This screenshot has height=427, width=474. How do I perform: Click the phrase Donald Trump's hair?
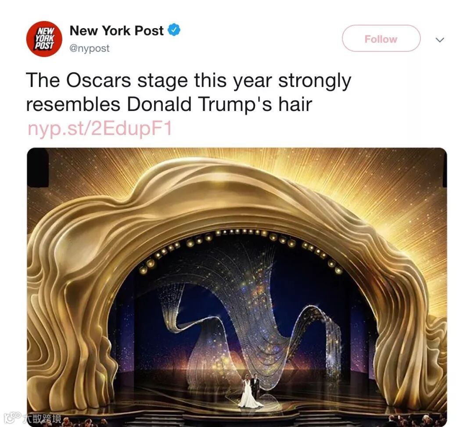pyautogui.click(x=219, y=104)
